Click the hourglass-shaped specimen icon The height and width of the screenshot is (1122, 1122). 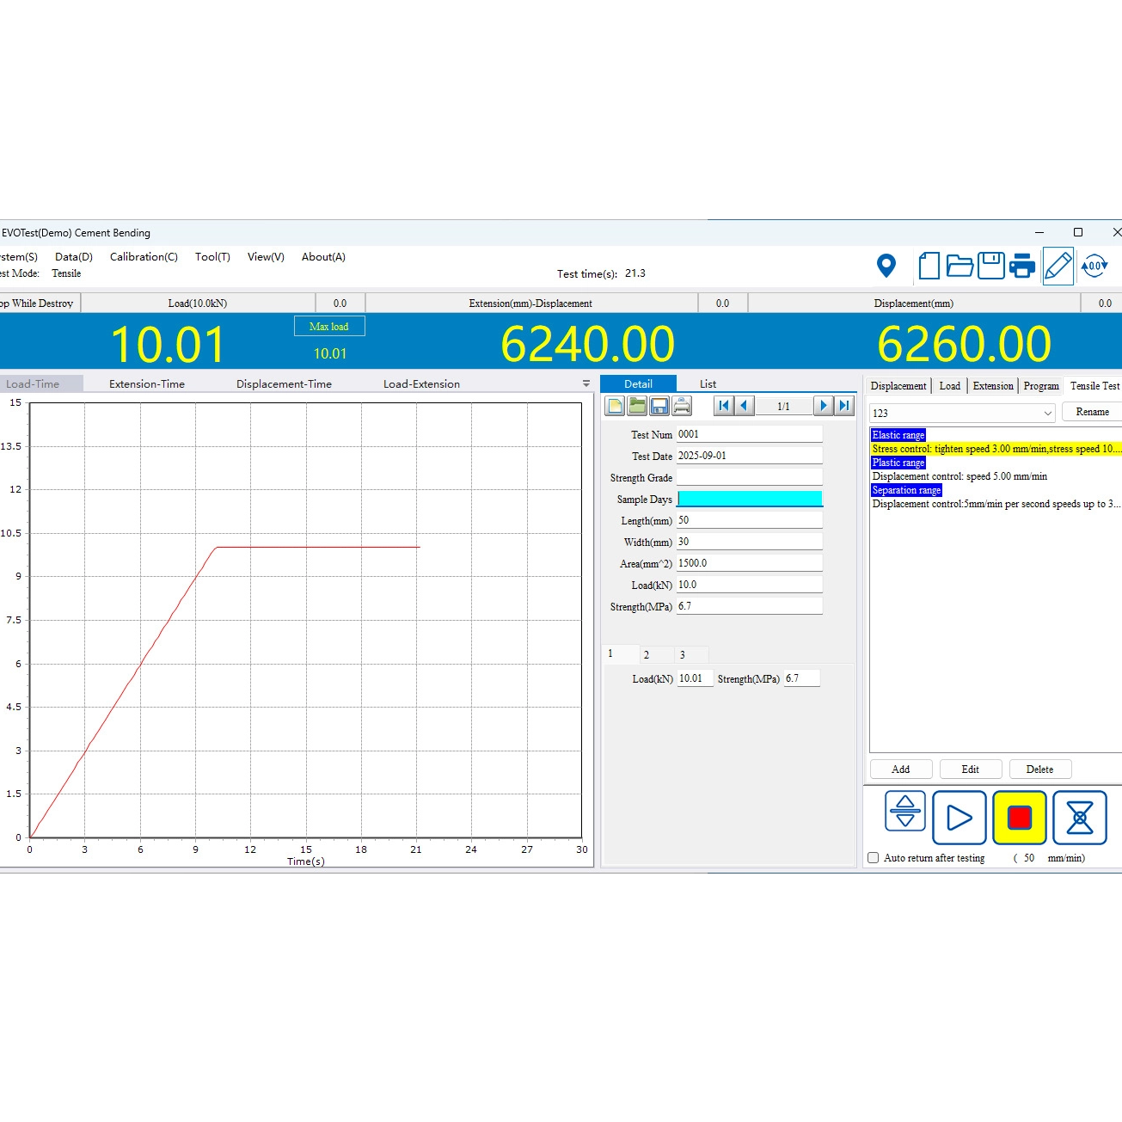(1079, 817)
